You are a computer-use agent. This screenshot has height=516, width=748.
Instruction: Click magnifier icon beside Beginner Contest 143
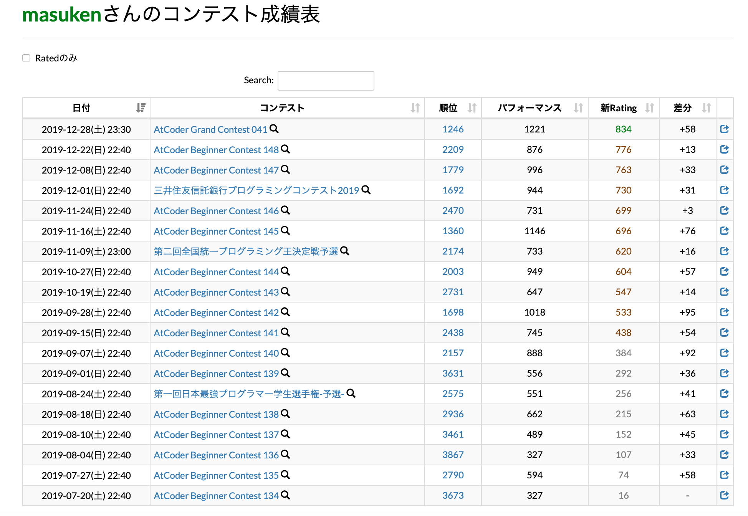click(x=285, y=291)
